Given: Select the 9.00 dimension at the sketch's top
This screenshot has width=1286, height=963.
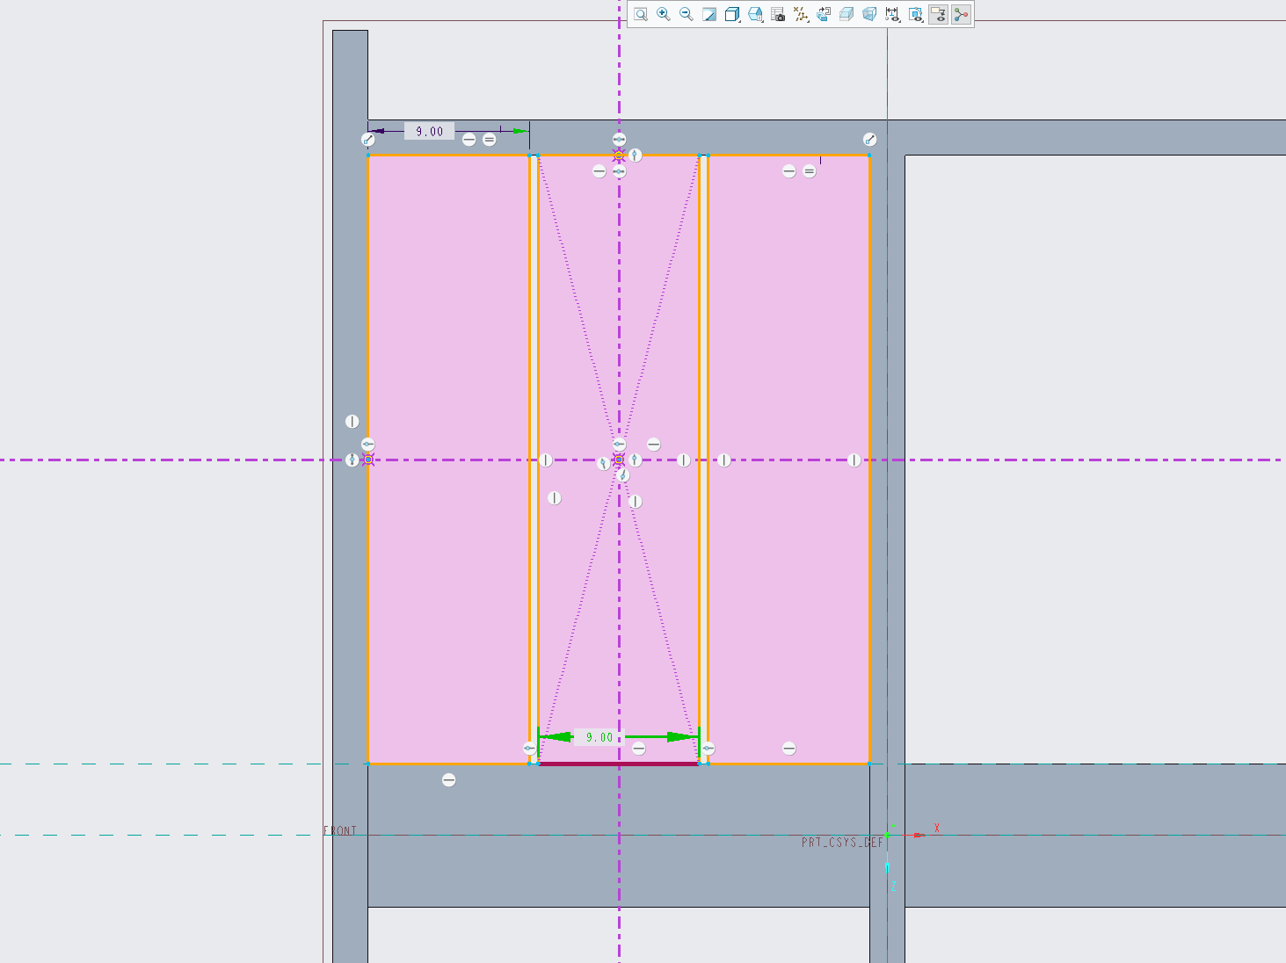Looking at the screenshot, I should [430, 132].
